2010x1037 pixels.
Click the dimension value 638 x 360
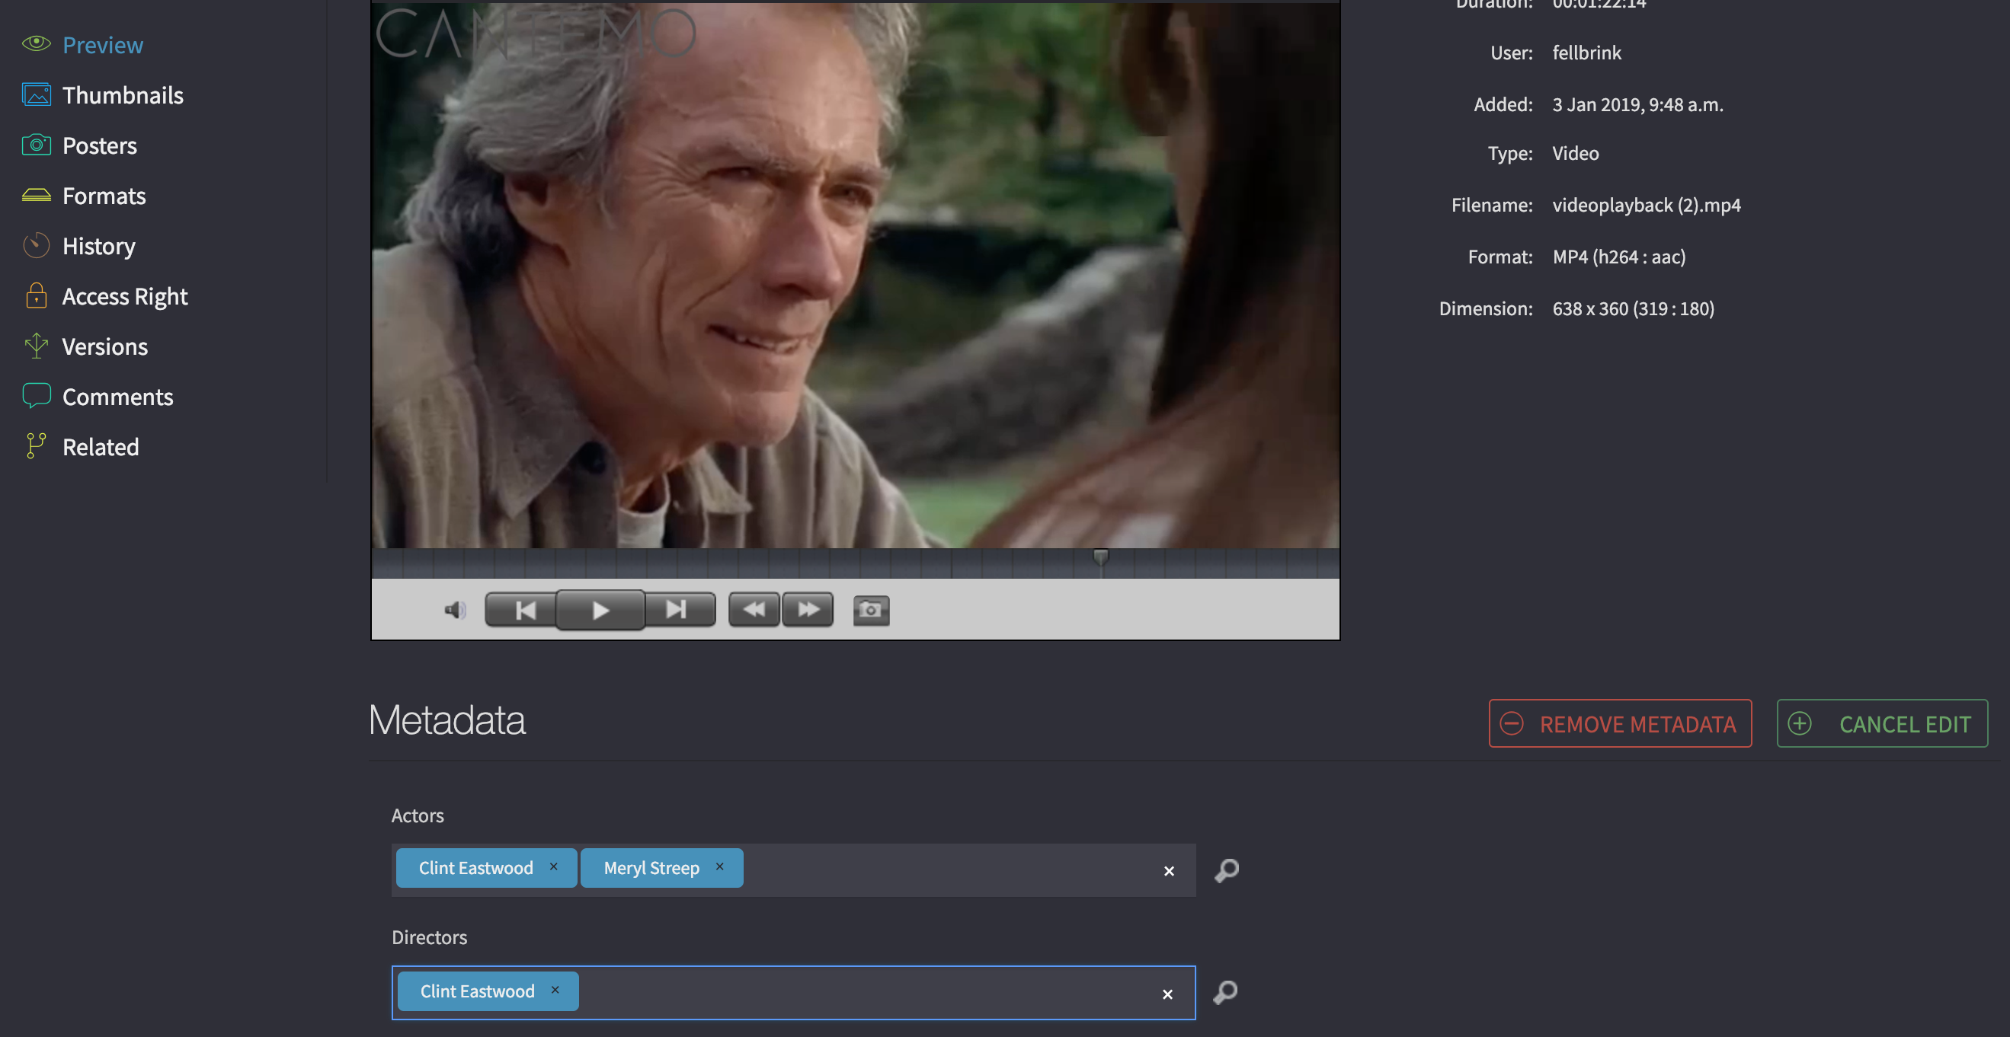click(x=1633, y=308)
